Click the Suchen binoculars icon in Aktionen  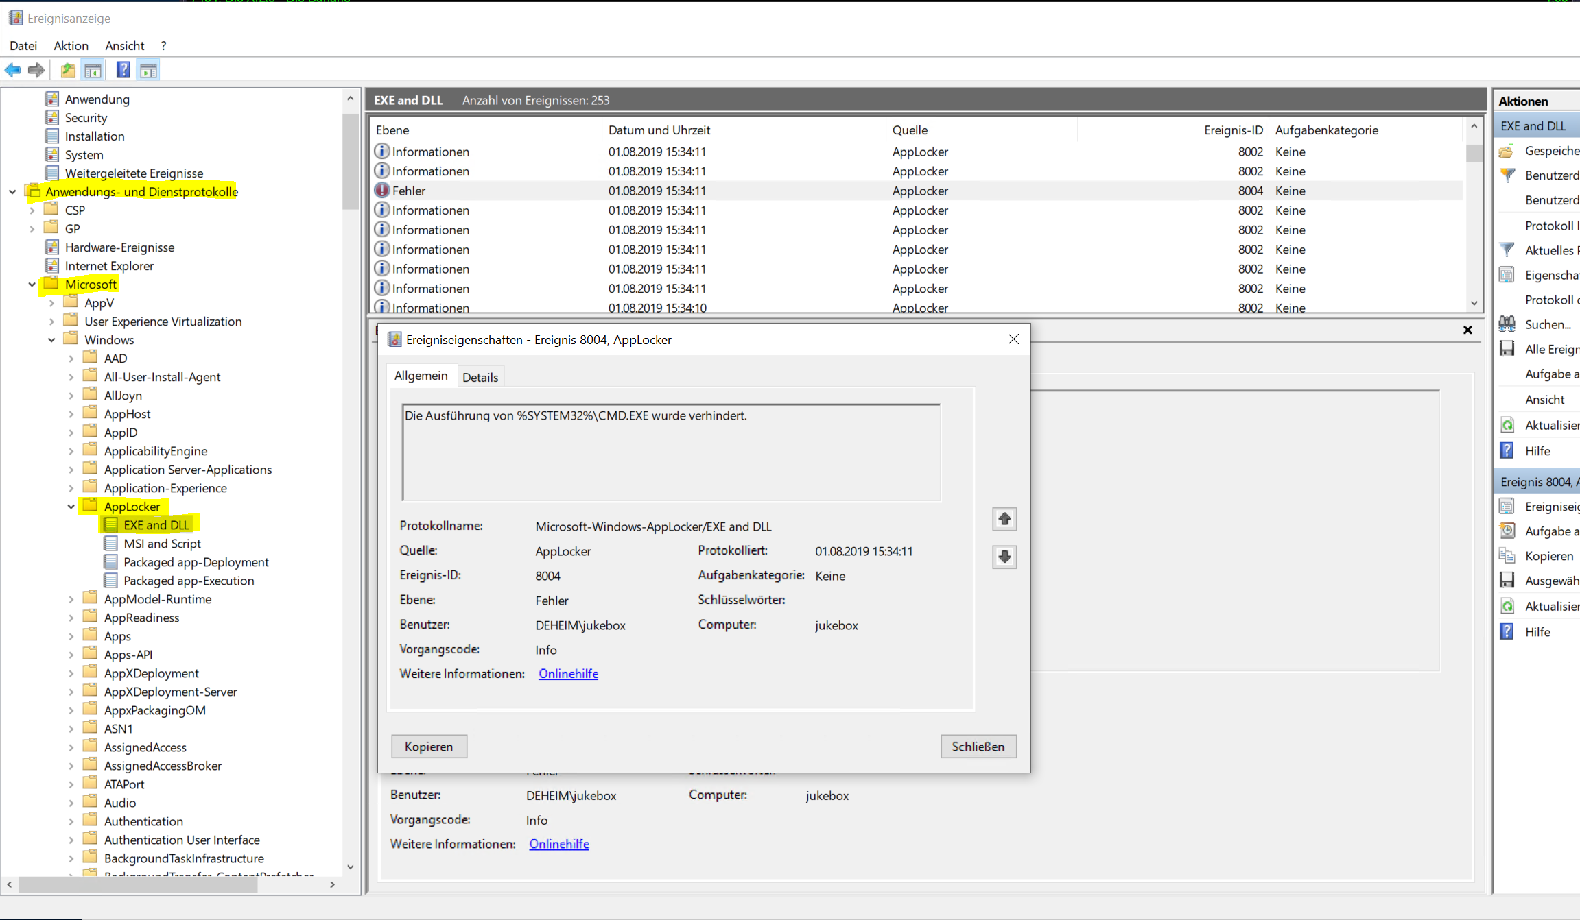(1507, 324)
